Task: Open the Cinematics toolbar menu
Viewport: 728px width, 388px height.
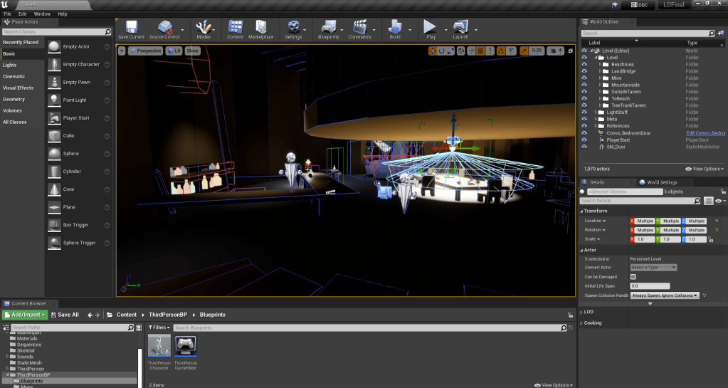Action: [359, 28]
